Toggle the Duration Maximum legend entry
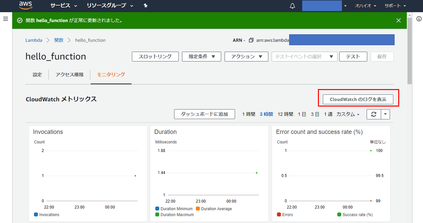 click(x=174, y=215)
